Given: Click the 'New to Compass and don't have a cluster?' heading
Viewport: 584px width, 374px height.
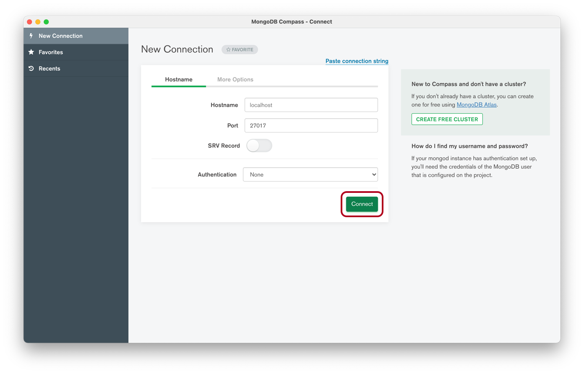Looking at the screenshot, I should (x=469, y=84).
